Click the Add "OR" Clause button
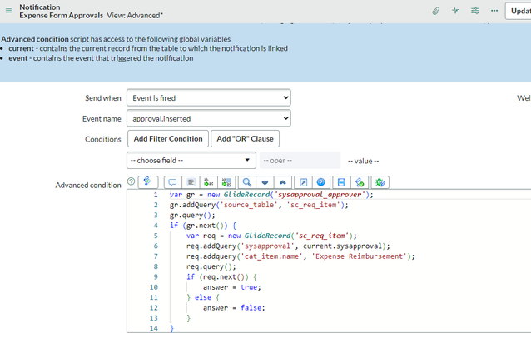 click(246, 138)
